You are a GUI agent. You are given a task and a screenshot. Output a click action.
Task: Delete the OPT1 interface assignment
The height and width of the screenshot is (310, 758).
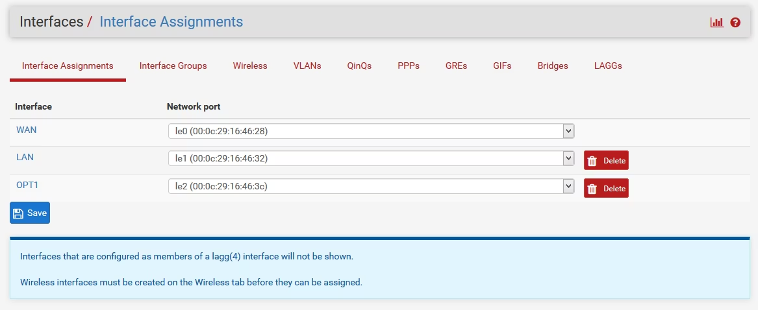pyautogui.click(x=606, y=189)
